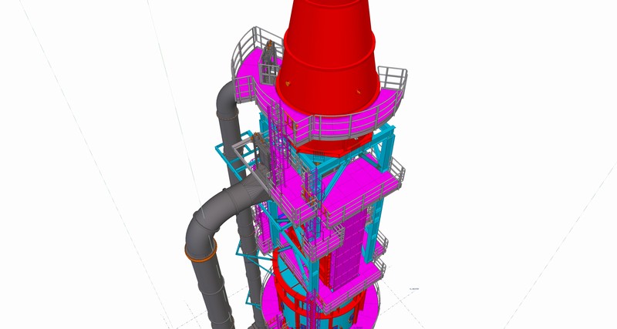Click the orange marker on the red cone

285,80
